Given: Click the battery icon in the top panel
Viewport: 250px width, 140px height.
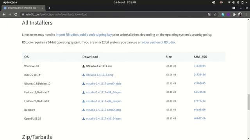Looking at the screenshot, I should pos(242,2).
